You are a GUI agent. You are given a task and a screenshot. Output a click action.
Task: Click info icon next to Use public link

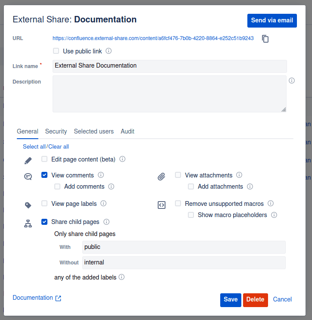click(109, 51)
